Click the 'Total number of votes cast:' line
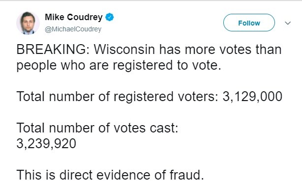The height and width of the screenshot is (183, 302). coord(97,128)
